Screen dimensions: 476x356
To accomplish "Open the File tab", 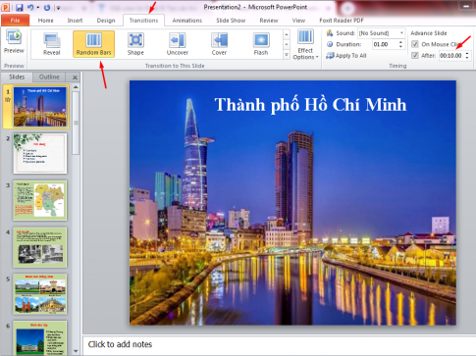I will coord(15,21).
